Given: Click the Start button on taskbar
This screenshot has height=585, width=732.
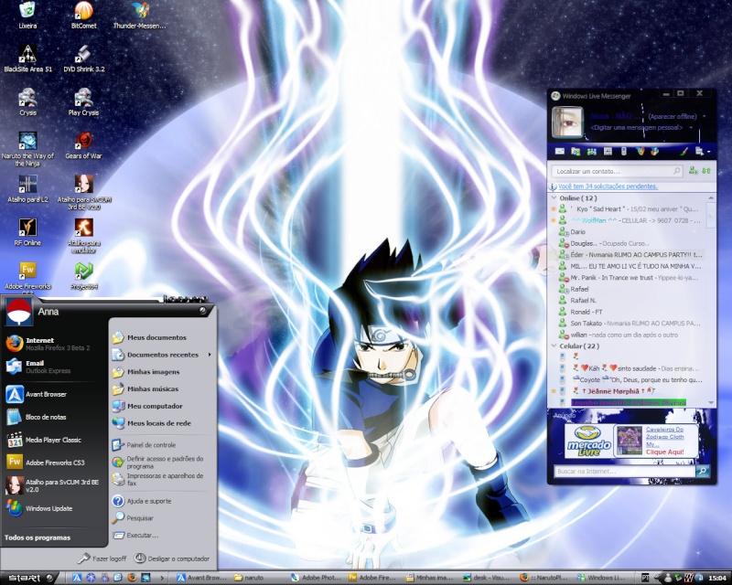Looking at the screenshot, I should [x=29, y=578].
